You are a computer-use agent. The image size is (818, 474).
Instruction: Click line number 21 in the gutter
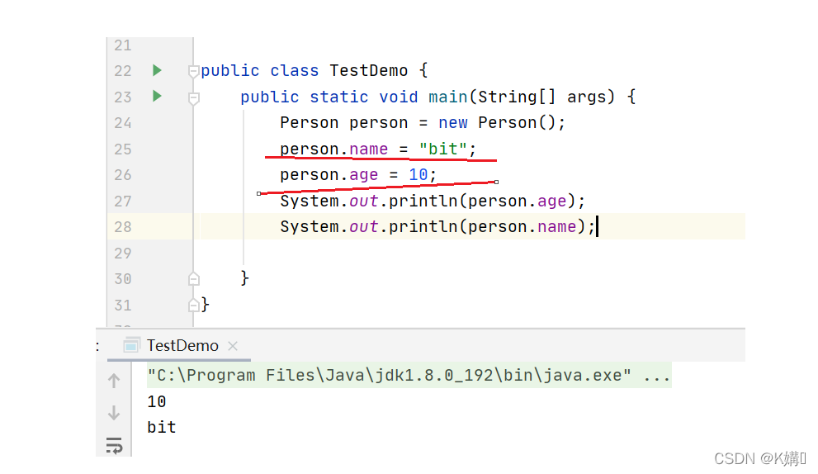pos(123,45)
